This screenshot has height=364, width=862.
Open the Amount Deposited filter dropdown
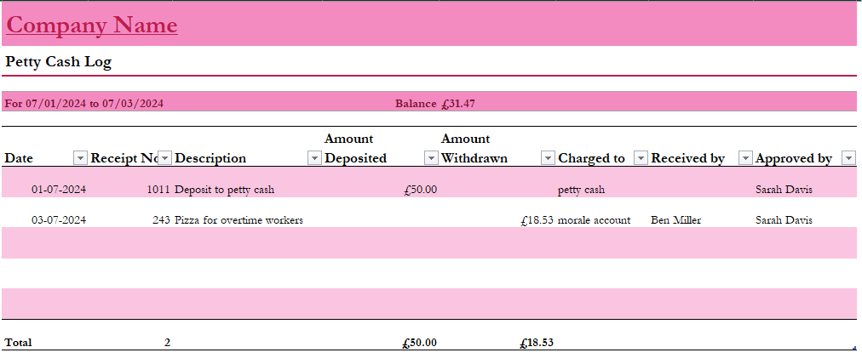(x=431, y=157)
